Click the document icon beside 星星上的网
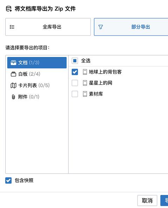The image size is (168, 208). coord(85,83)
